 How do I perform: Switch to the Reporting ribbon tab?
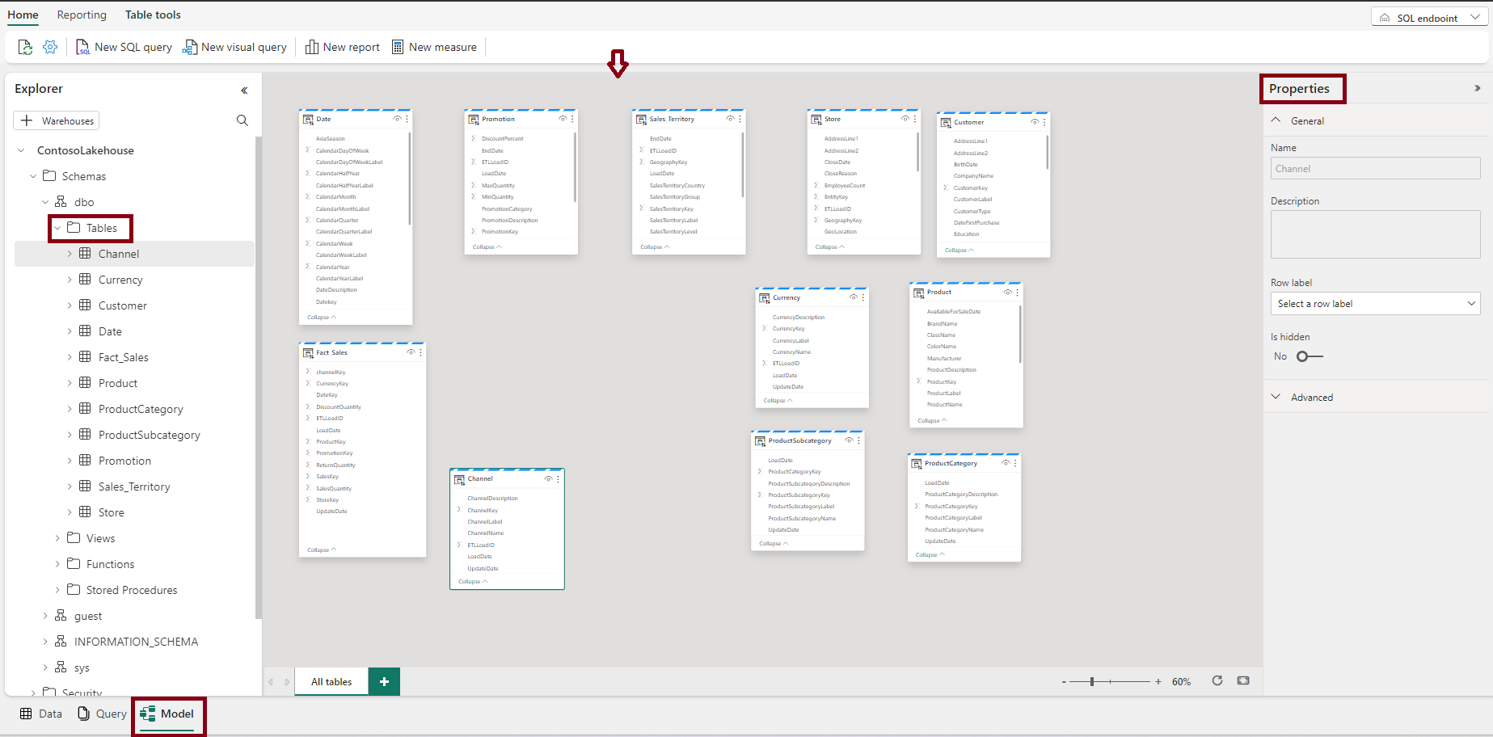(82, 15)
